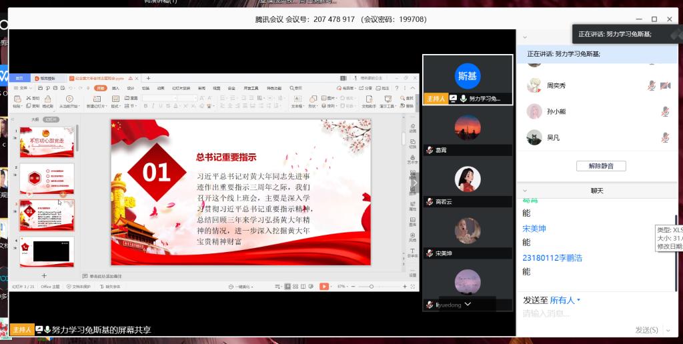The width and height of the screenshot is (683, 344).
Task: Click 孙小熊's muted microphone icon
Action: tap(665, 111)
